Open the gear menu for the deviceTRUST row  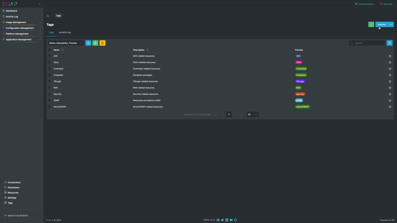[x=390, y=107]
